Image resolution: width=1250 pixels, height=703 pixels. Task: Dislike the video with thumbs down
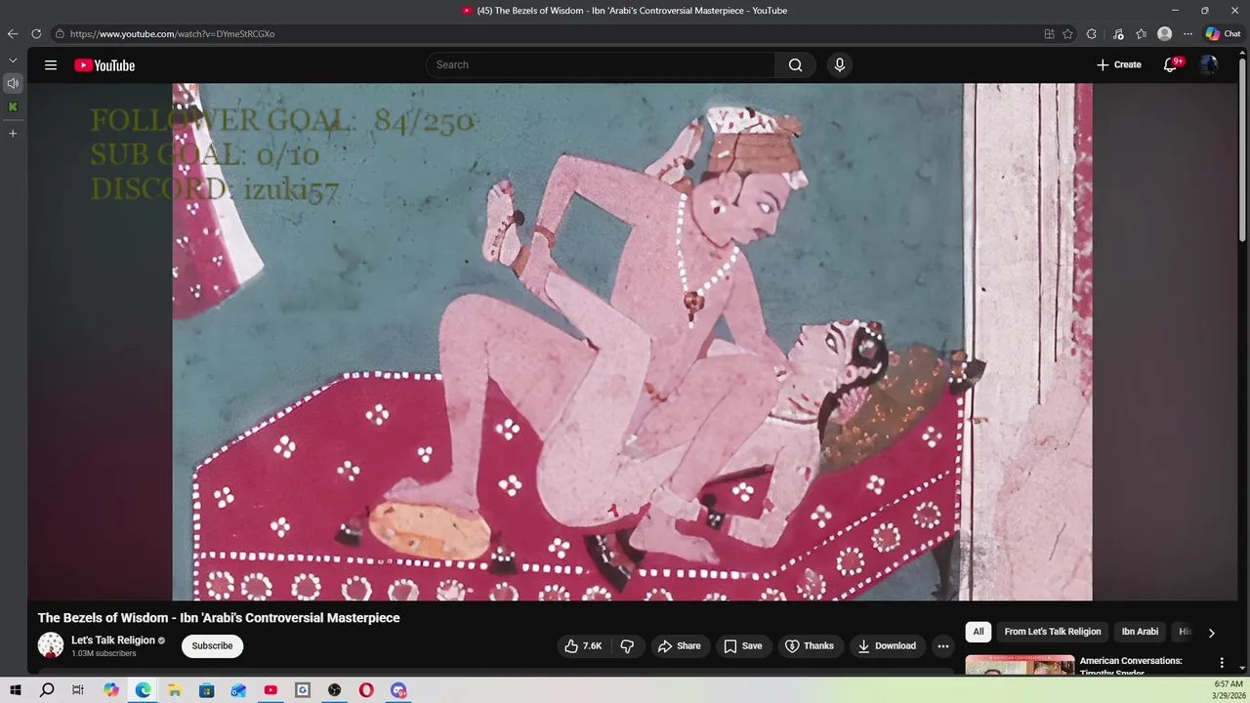tap(628, 646)
